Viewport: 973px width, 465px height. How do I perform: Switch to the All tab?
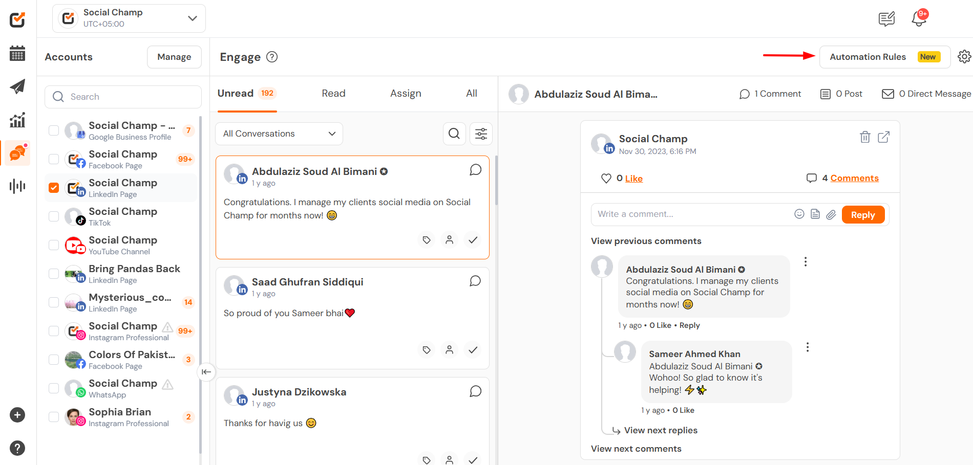472,94
